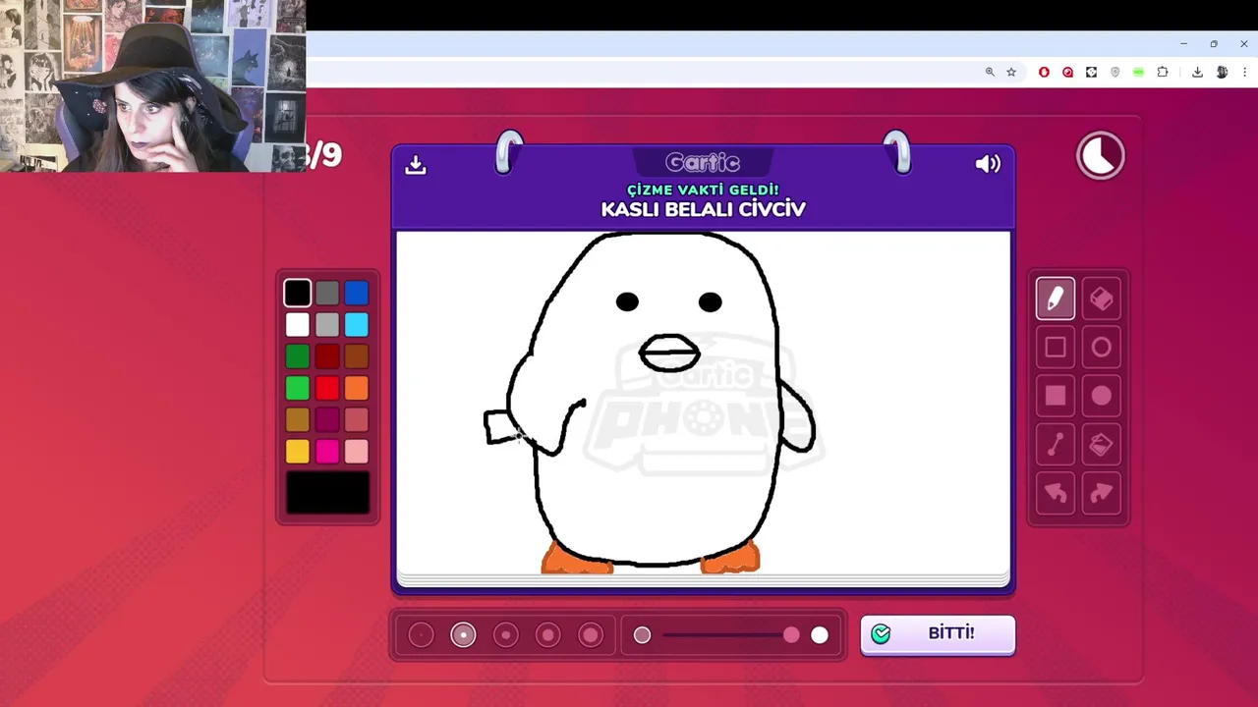
Task: Click the BİTTİ! done button
Action: (938, 634)
